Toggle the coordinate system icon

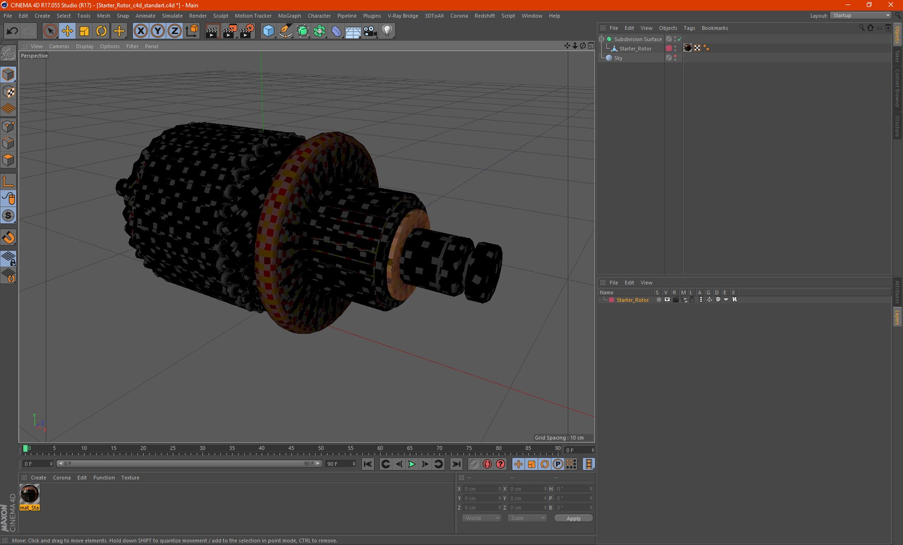[x=192, y=31]
